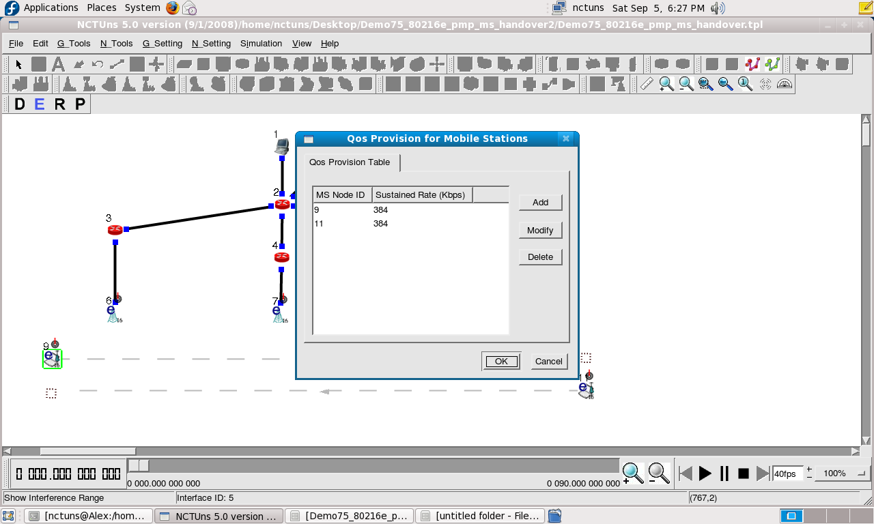This screenshot has width=874, height=524.
Task: Switch to D (Draw Topology) mode
Action: click(19, 104)
